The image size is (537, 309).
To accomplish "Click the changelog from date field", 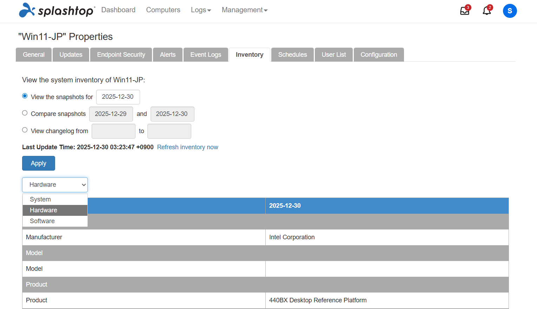I will (113, 131).
